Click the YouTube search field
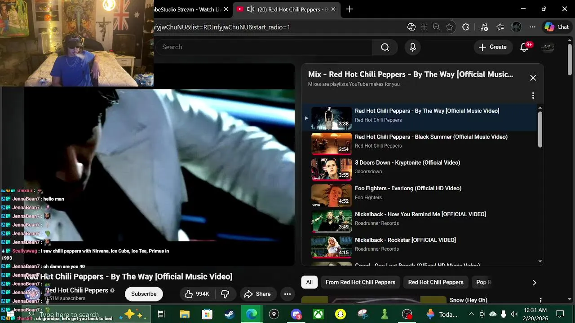 (x=265, y=47)
